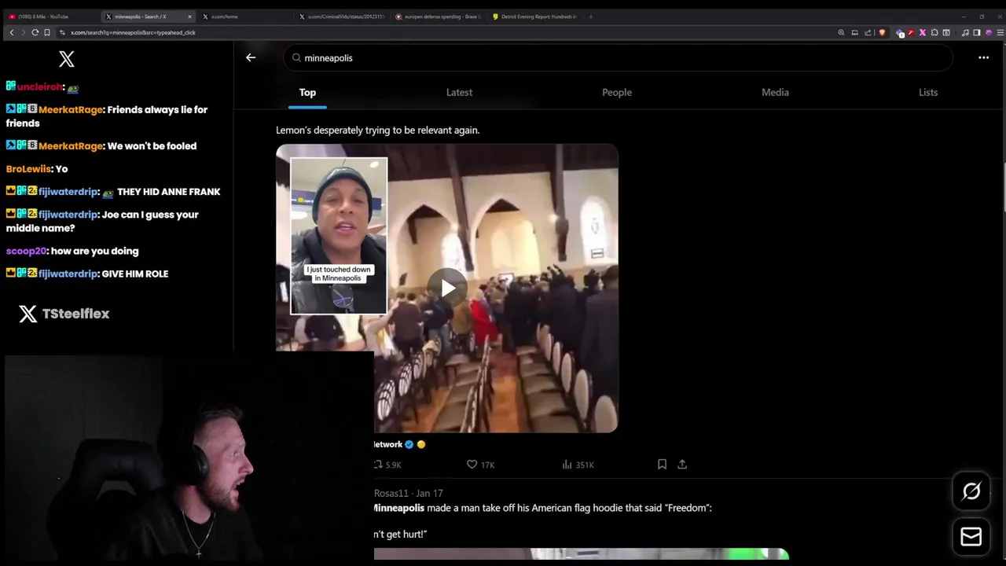The image size is (1006, 566).
Task: Click the minneapolis search input field
Action: coord(619,57)
